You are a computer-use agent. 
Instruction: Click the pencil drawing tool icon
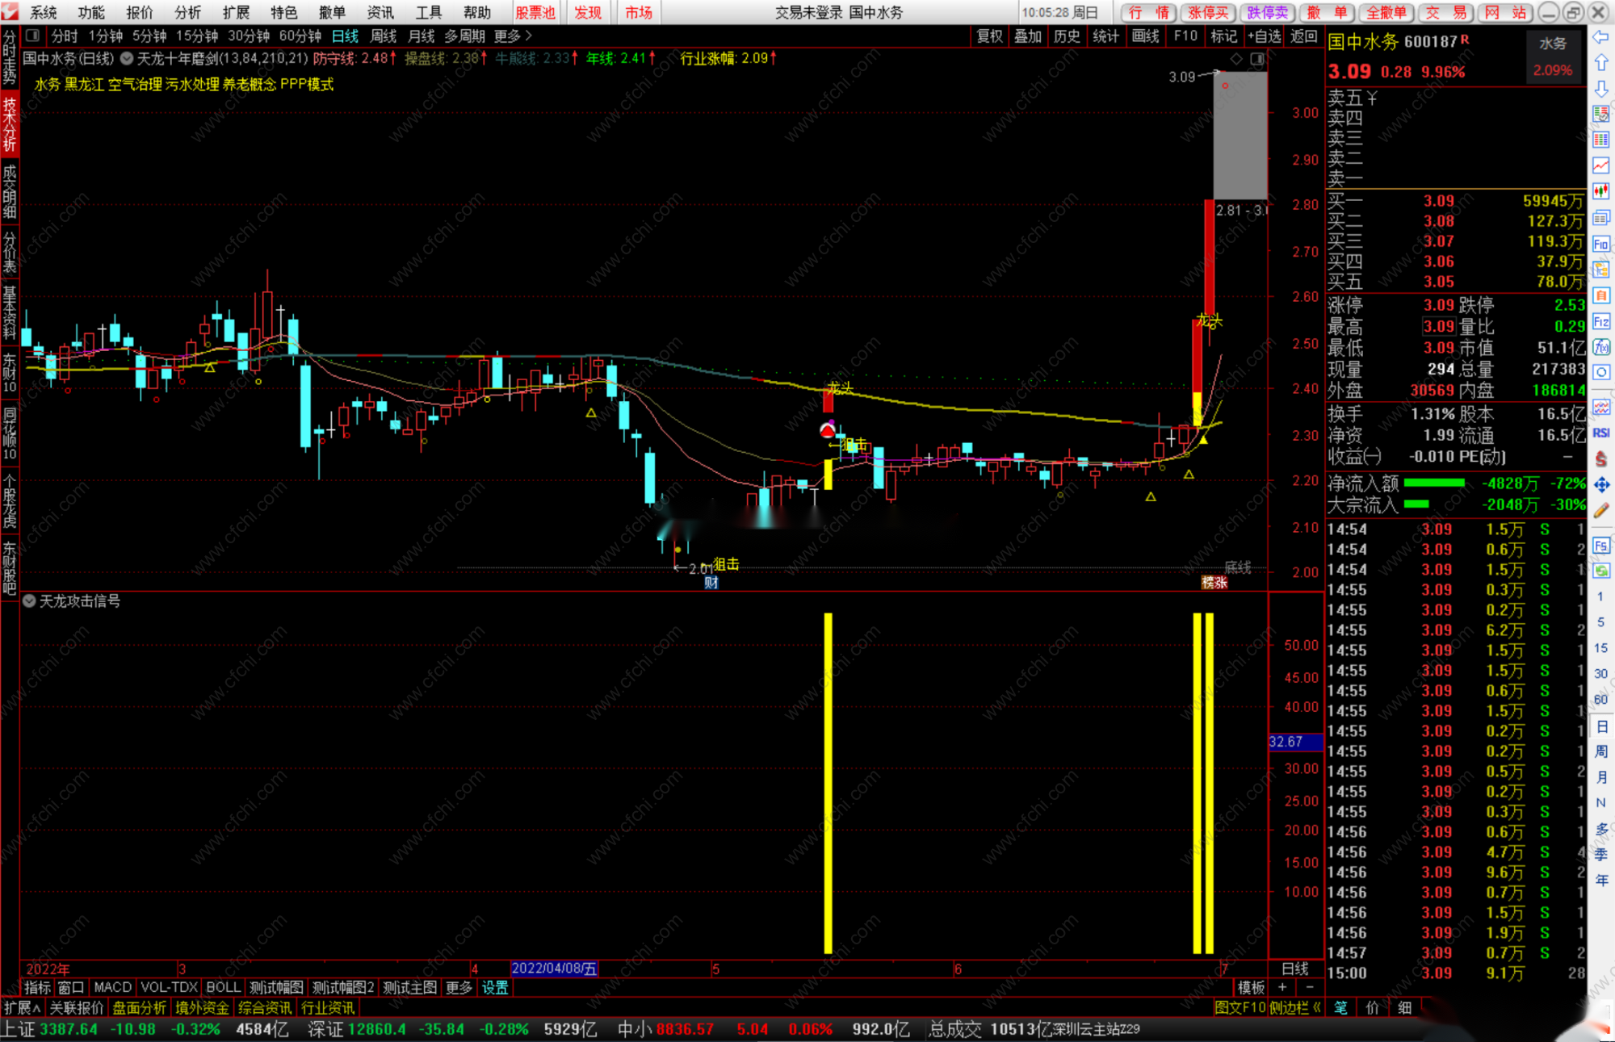tap(1601, 510)
